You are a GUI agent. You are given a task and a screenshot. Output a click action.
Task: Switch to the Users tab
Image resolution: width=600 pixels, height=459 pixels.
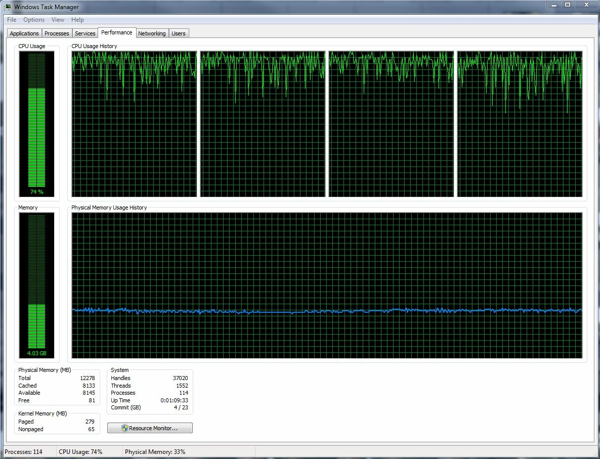178,33
